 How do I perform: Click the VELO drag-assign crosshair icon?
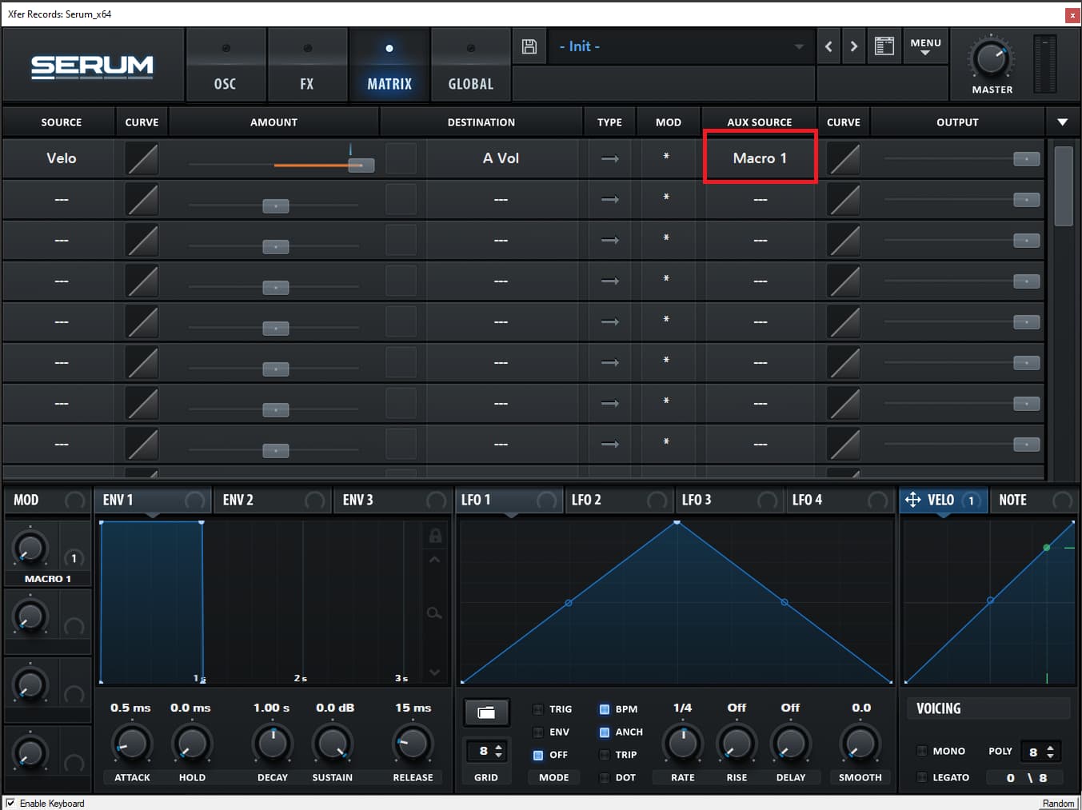click(x=912, y=500)
